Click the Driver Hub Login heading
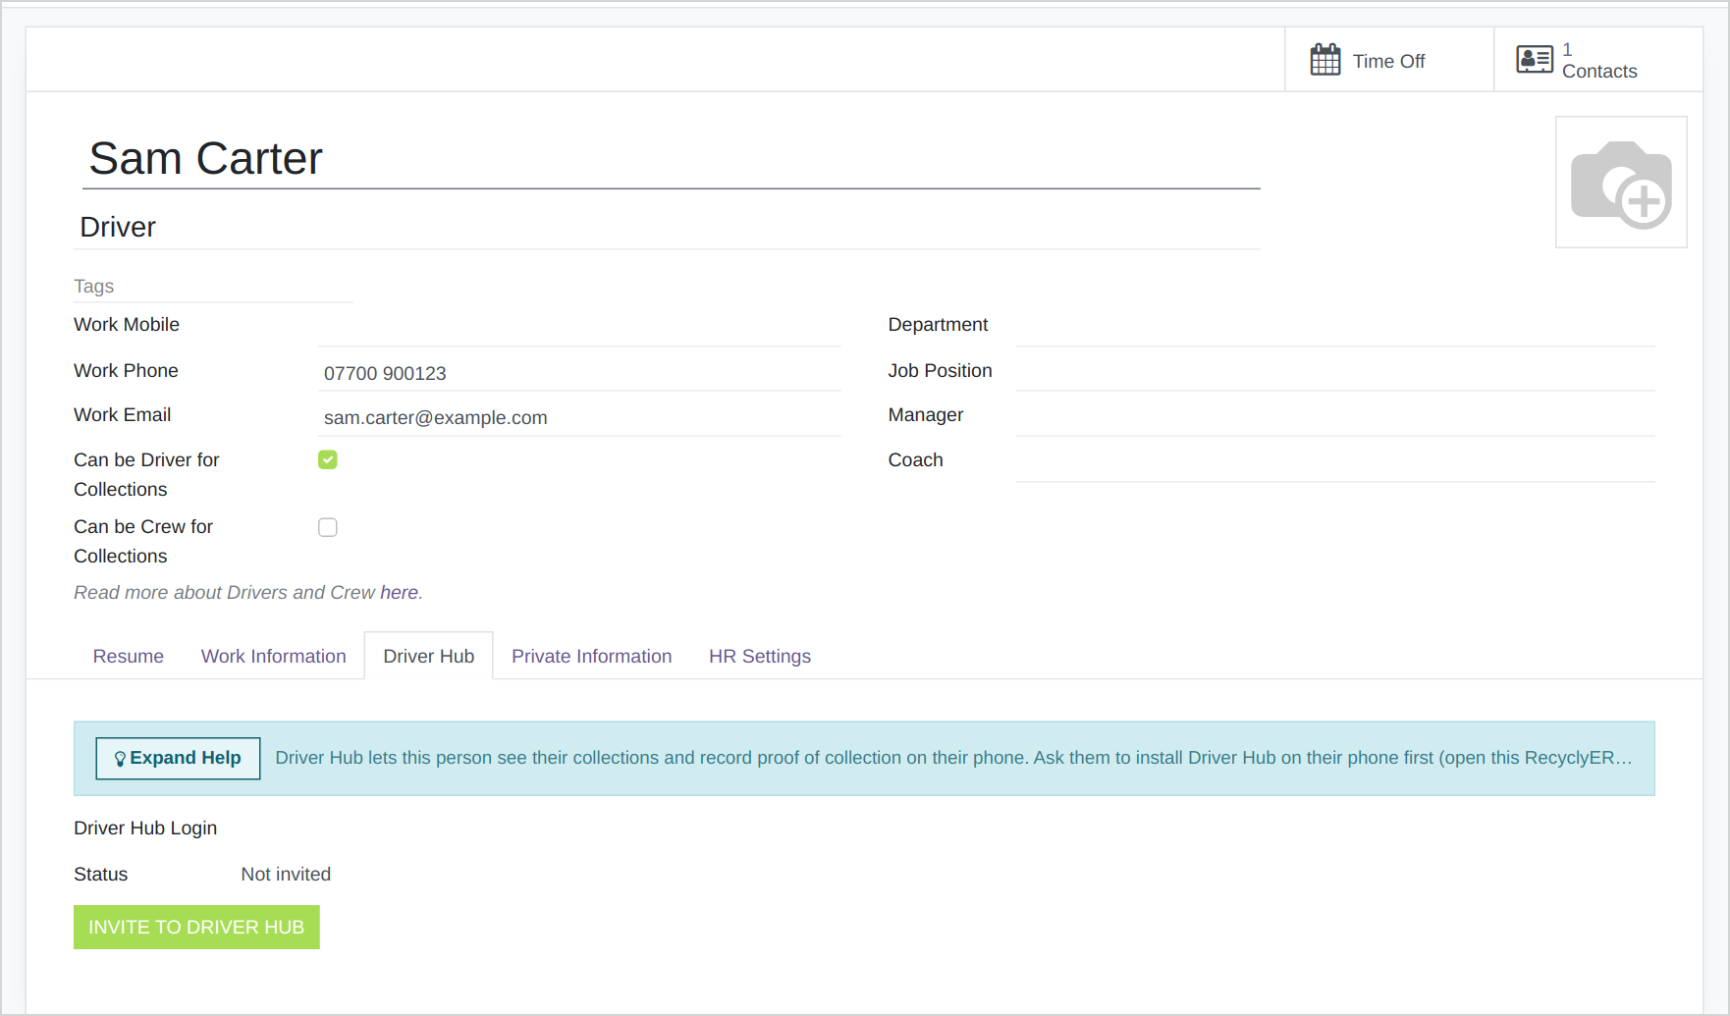 (x=145, y=828)
